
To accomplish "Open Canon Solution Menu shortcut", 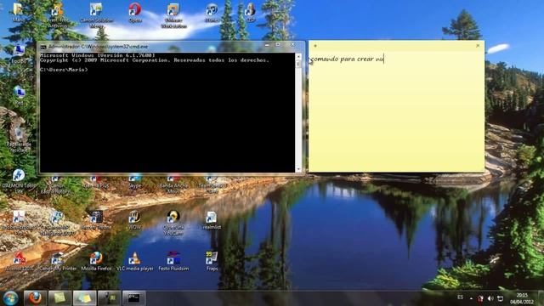I will click(96, 14).
